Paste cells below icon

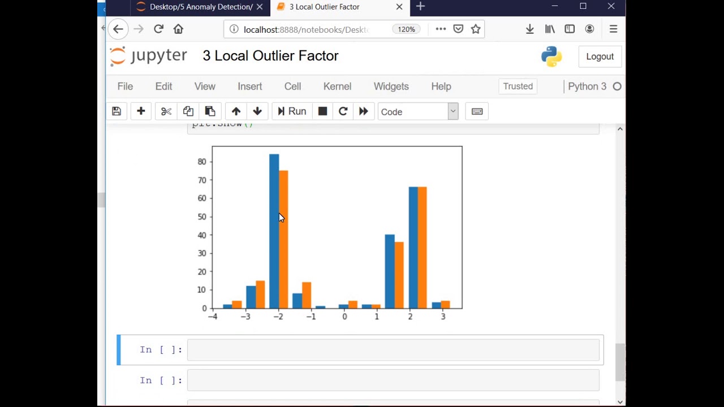pyautogui.click(x=210, y=111)
